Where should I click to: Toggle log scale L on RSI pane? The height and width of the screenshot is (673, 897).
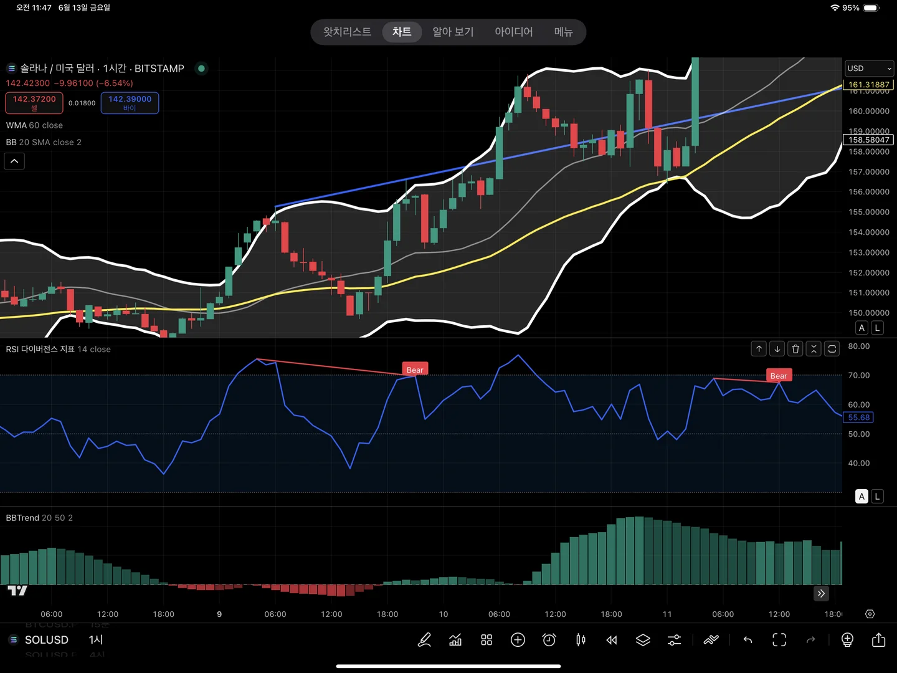877,497
